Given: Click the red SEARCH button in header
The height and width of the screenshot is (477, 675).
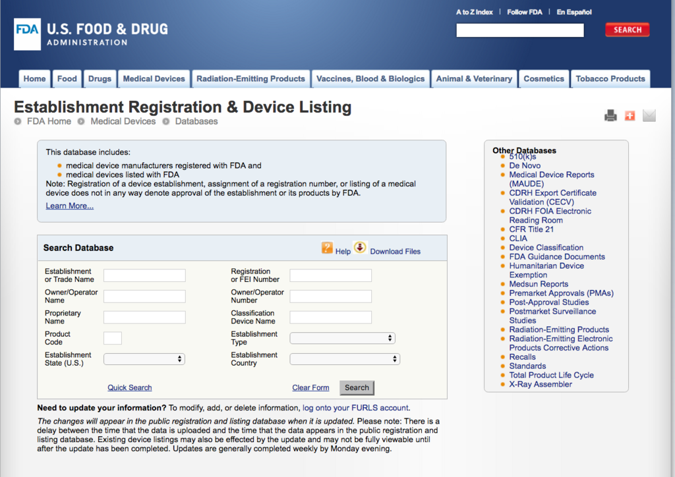Looking at the screenshot, I should tap(628, 30).
